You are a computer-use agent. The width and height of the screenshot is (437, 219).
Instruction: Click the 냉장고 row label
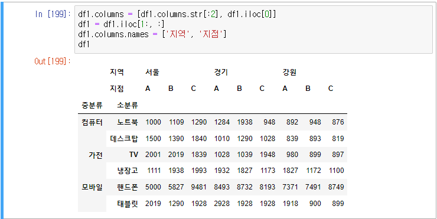128,171
